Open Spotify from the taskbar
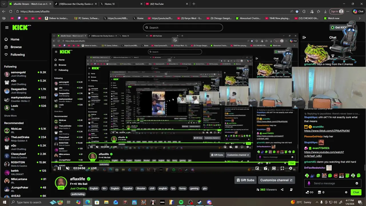 click(181, 202)
